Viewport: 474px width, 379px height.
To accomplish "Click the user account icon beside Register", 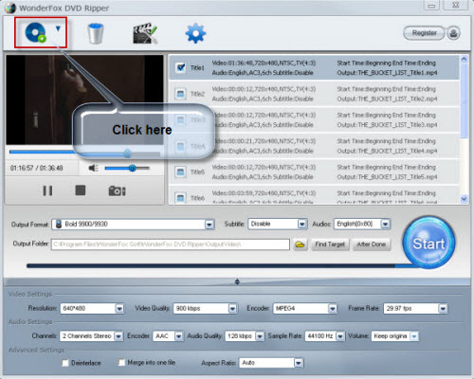I will tap(453, 33).
